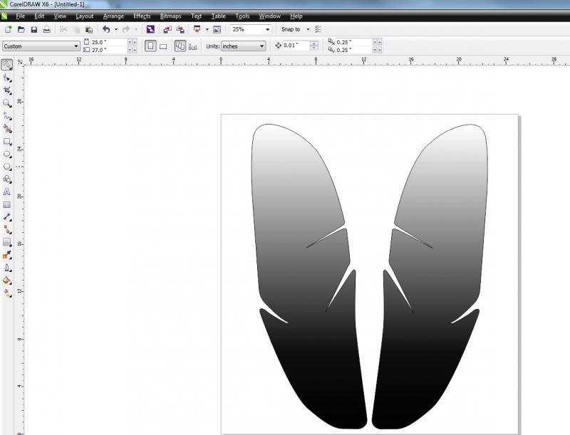
Task: Open the File menu
Action: pos(21,16)
